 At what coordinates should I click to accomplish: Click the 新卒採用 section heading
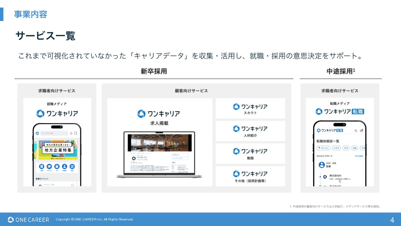coord(154,71)
